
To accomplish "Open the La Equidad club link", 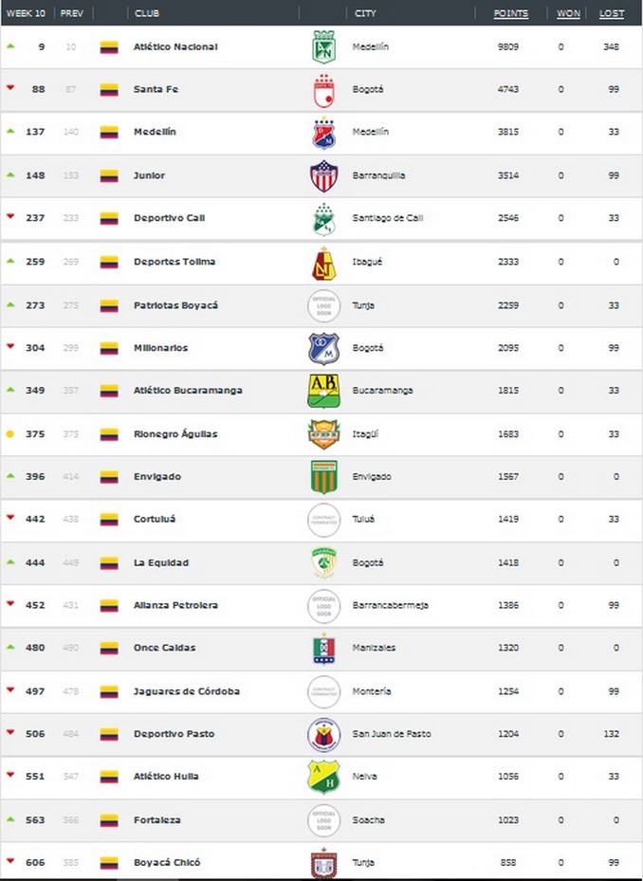I will coord(161,562).
